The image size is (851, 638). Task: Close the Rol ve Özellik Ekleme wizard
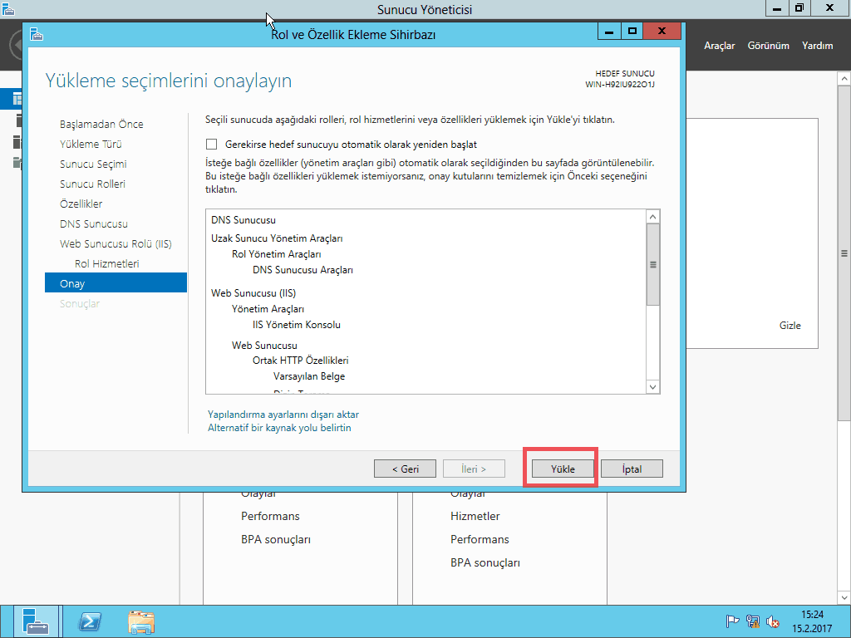pyautogui.click(x=662, y=32)
